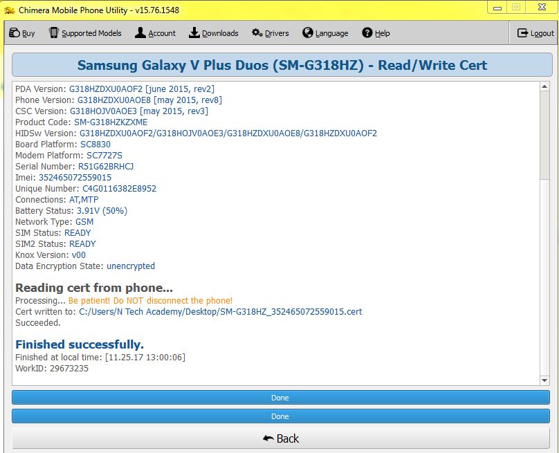Click the log vertical scrollbar thumb
This screenshot has width=559, height=453.
(544, 135)
